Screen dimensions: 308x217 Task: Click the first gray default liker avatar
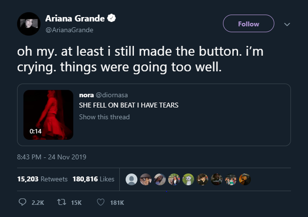pyautogui.click(x=132, y=179)
